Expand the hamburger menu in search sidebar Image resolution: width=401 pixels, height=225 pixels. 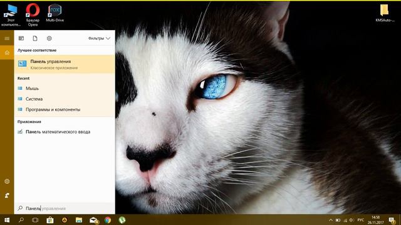[x=7, y=38]
